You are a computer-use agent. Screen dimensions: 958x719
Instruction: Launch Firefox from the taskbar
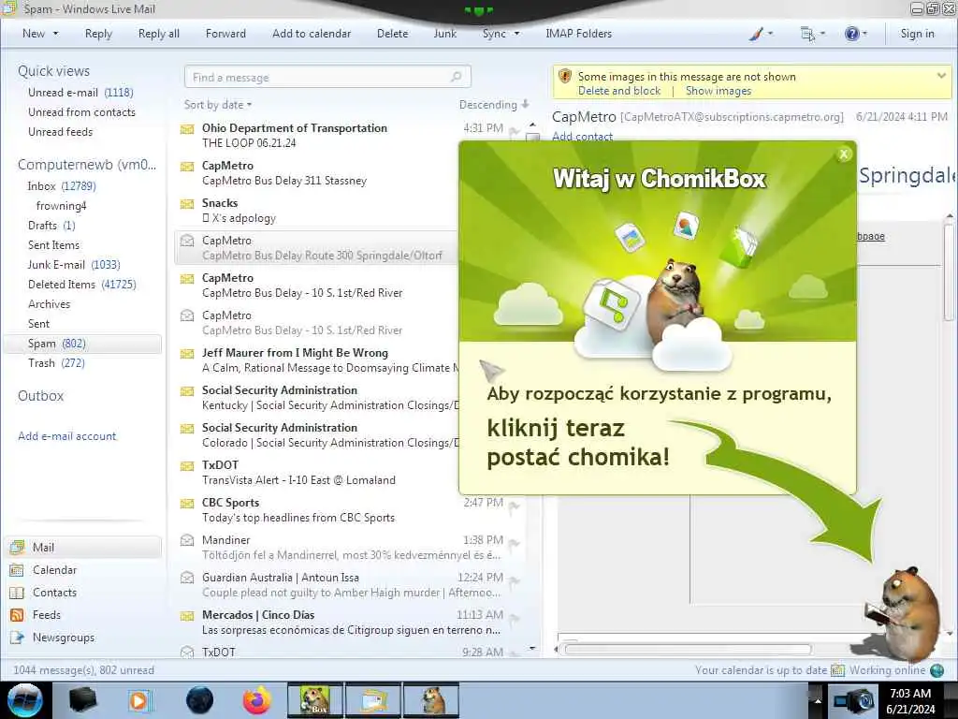257,700
